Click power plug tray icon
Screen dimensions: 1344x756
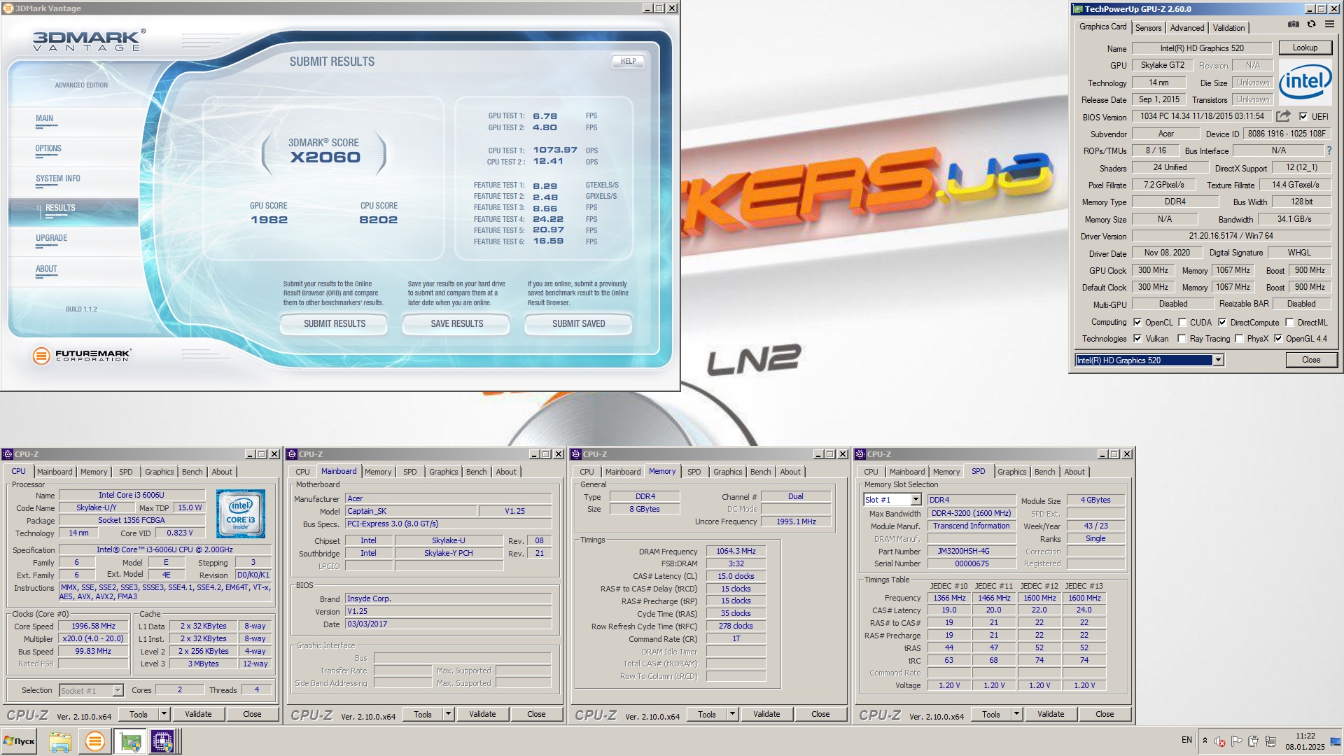click(1254, 741)
